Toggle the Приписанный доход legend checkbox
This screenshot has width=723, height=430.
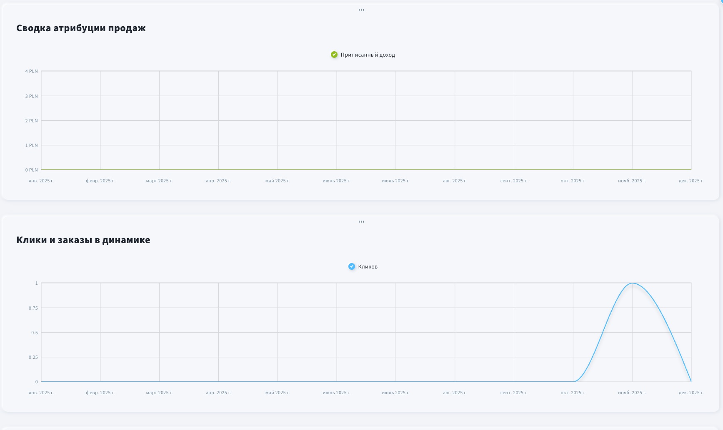334,55
